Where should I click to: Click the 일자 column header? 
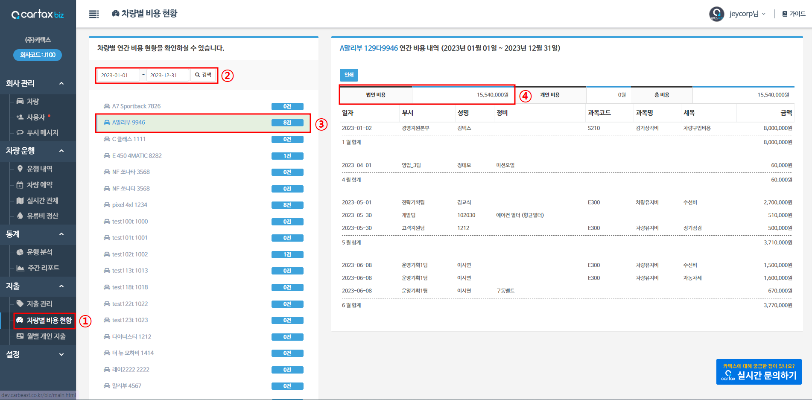click(348, 113)
